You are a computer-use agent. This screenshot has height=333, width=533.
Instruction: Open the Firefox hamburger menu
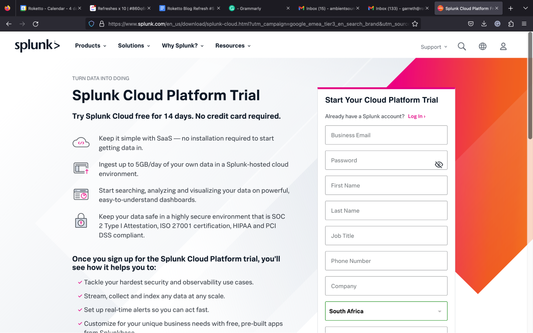pyautogui.click(x=524, y=24)
